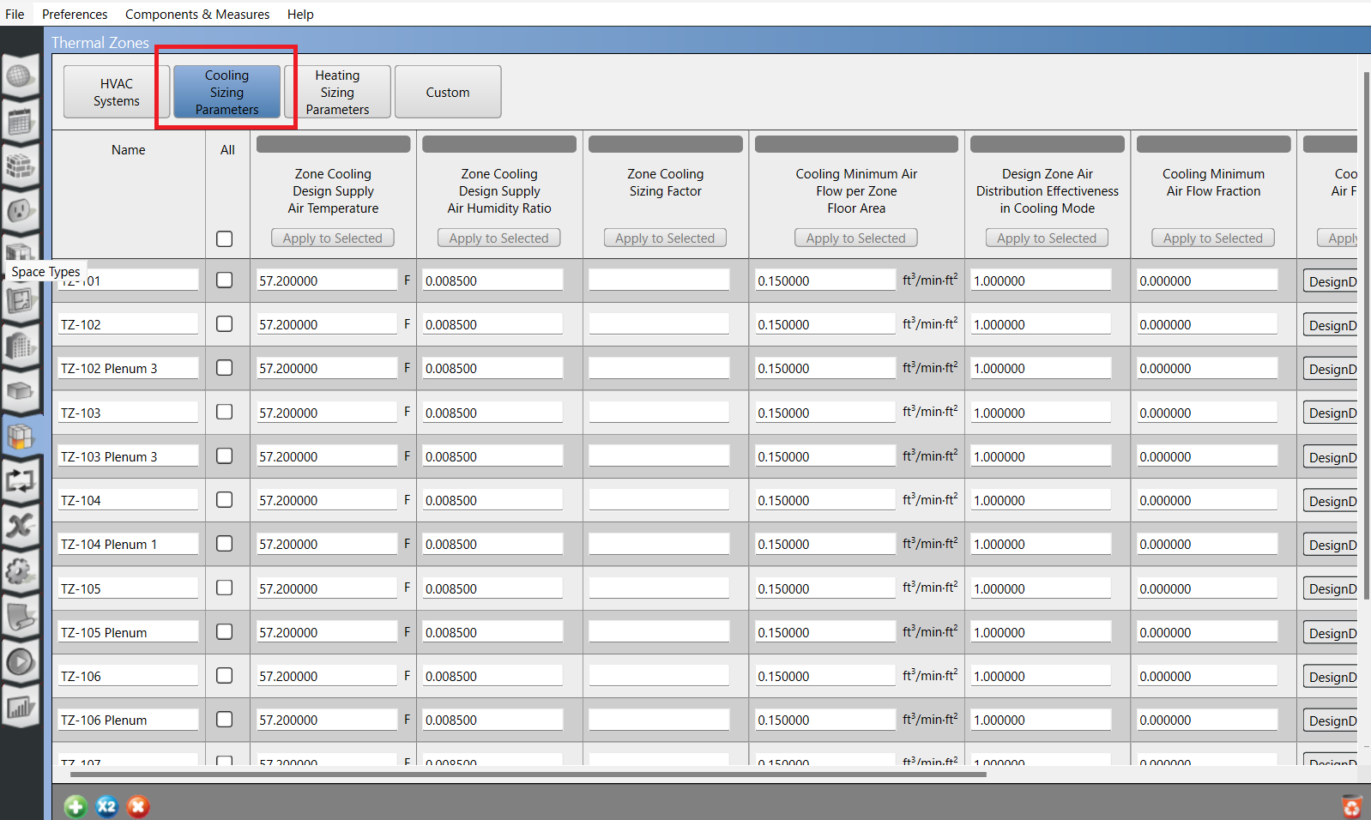The image size is (1371, 820).
Task: Click the purge recycle bin icon
Action: (x=1351, y=806)
